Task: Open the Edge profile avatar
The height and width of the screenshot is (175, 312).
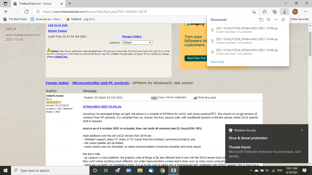Action: click(295, 12)
